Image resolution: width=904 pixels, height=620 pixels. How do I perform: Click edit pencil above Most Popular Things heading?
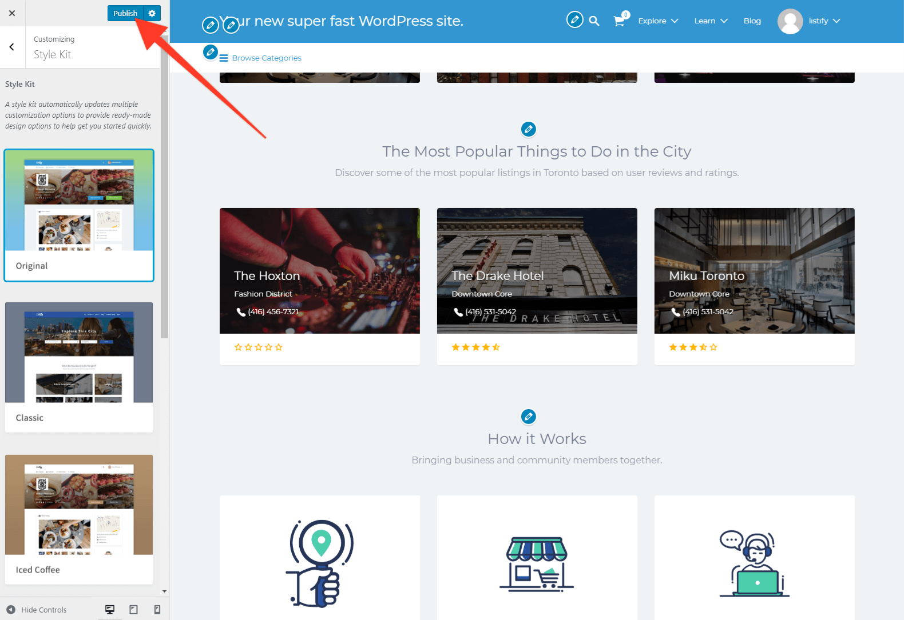[x=529, y=129]
